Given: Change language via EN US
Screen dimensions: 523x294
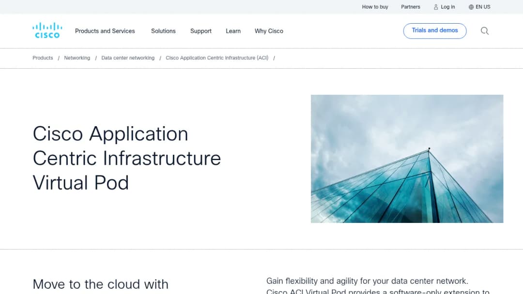Looking at the screenshot, I should (483, 7).
